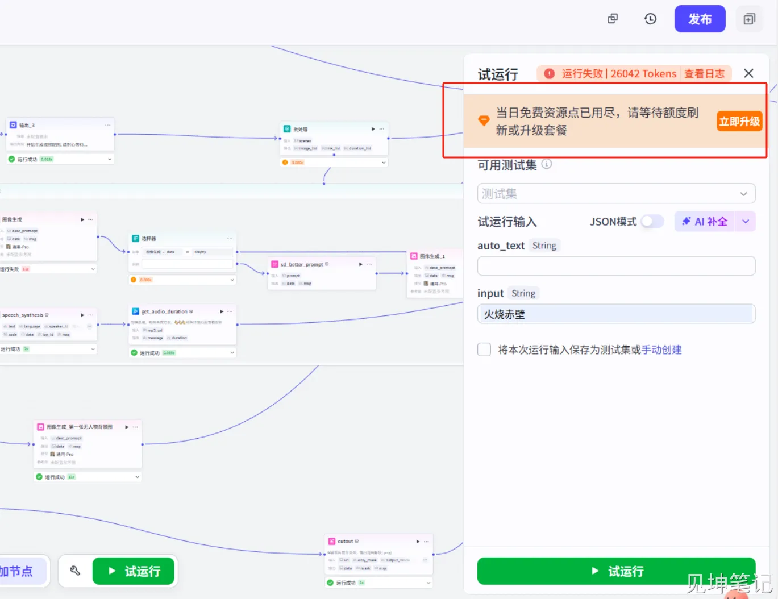Click the 发布 publish button
This screenshot has height=599, width=778.
click(x=700, y=19)
